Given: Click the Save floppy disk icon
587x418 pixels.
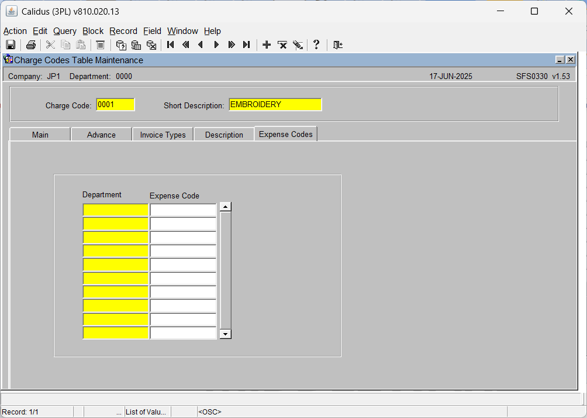Looking at the screenshot, I should 11,45.
